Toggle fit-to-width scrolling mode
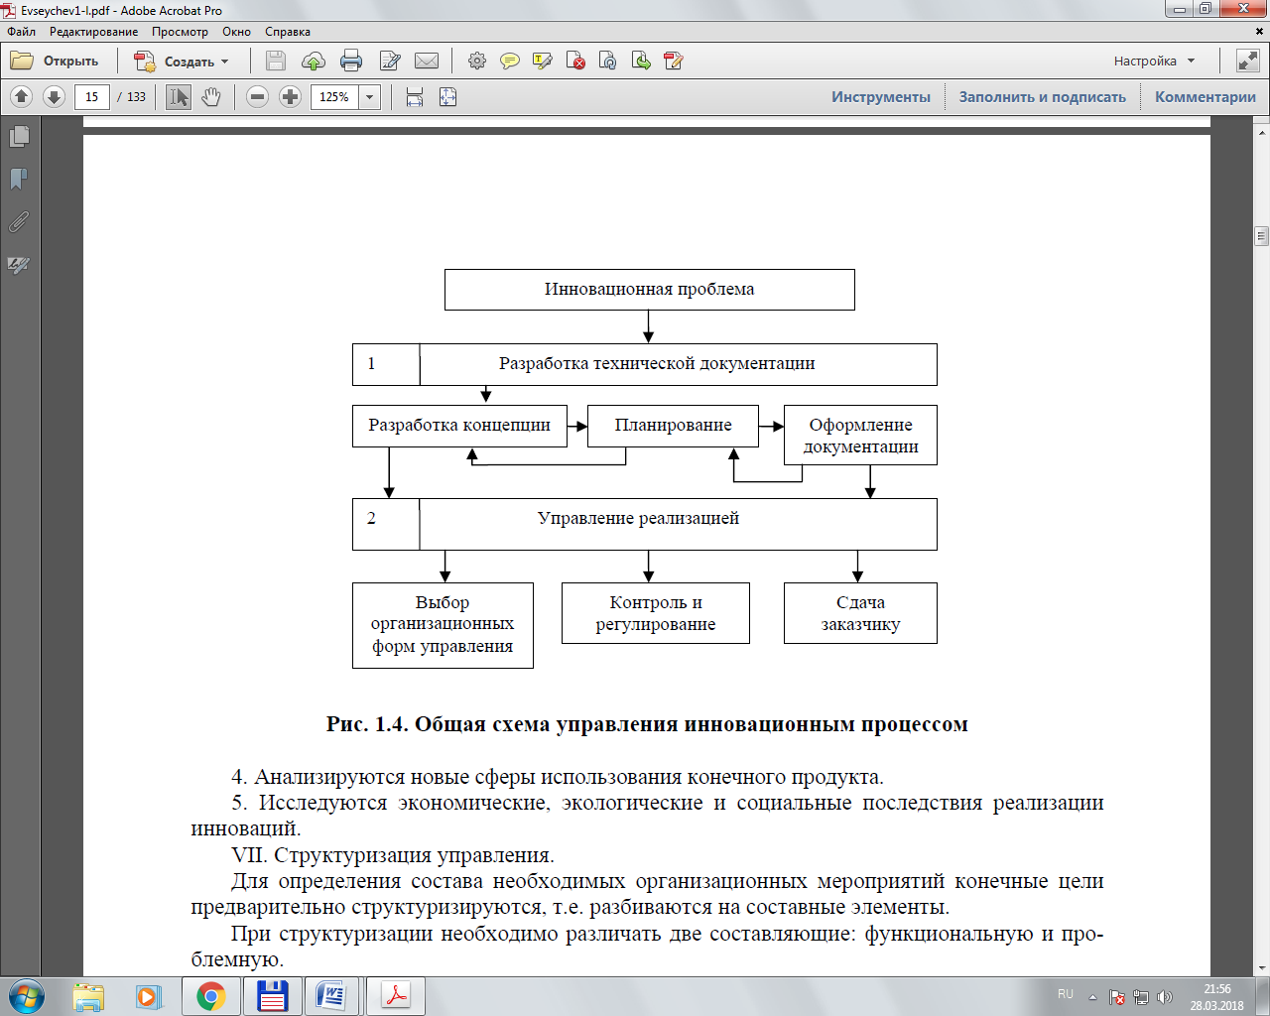This screenshot has height=1016, width=1270. pyautogui.click(x=415, y=97)
